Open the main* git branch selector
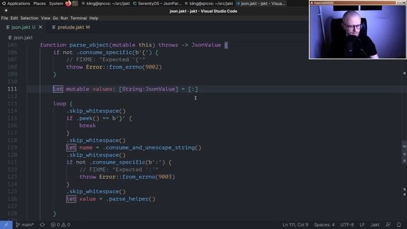 (x=25, y=225)
